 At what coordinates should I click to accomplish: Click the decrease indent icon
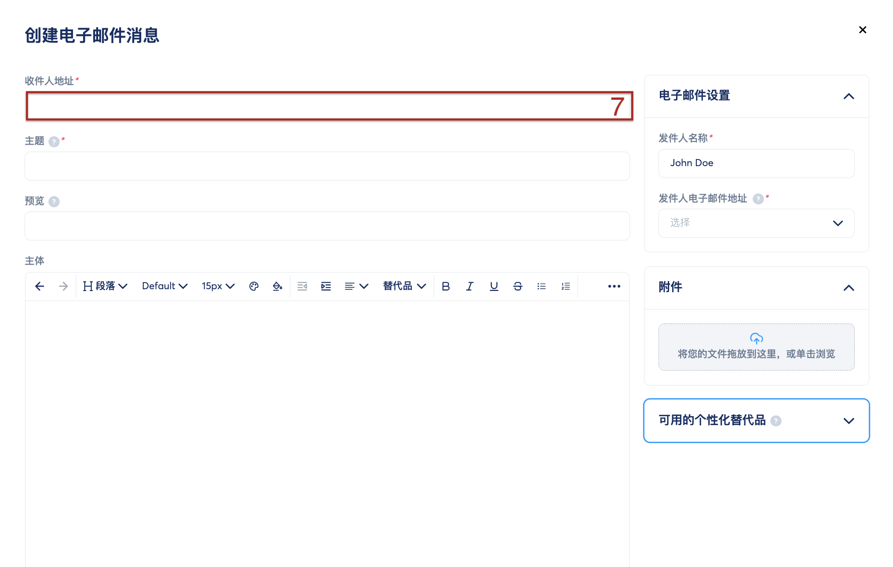pos(302,286)
